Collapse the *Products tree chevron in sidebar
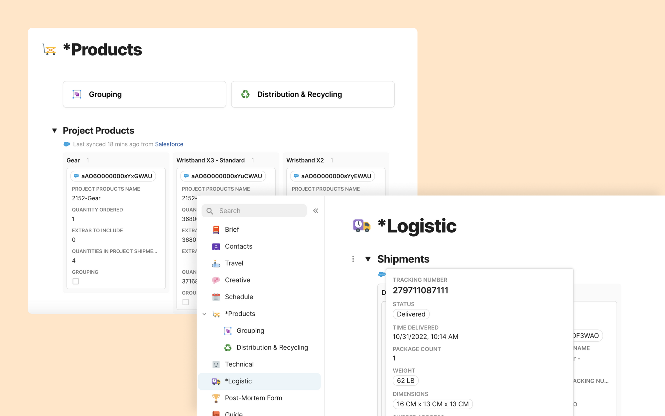 [204, 314]
